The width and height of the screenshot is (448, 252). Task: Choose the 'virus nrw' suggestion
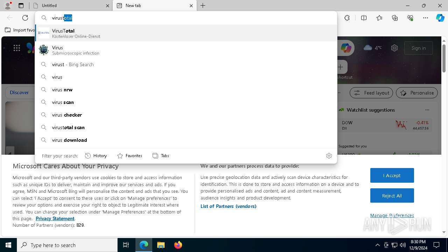point(186,90)
